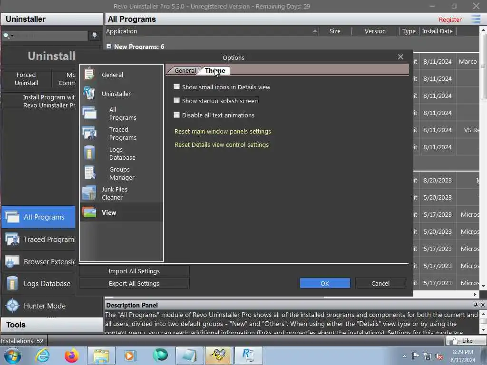Close the Description Panel
The image size is (487, 365).
point(483,305)
